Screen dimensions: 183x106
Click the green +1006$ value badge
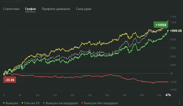(x=160, y=25)
